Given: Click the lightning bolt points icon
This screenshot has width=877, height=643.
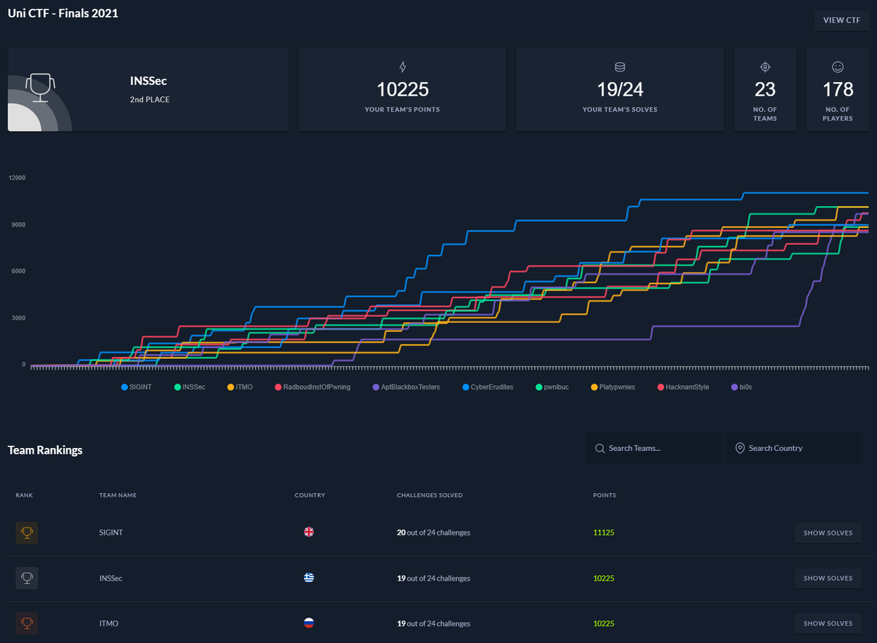Looking at the screenshot, I should pos(402,67).
